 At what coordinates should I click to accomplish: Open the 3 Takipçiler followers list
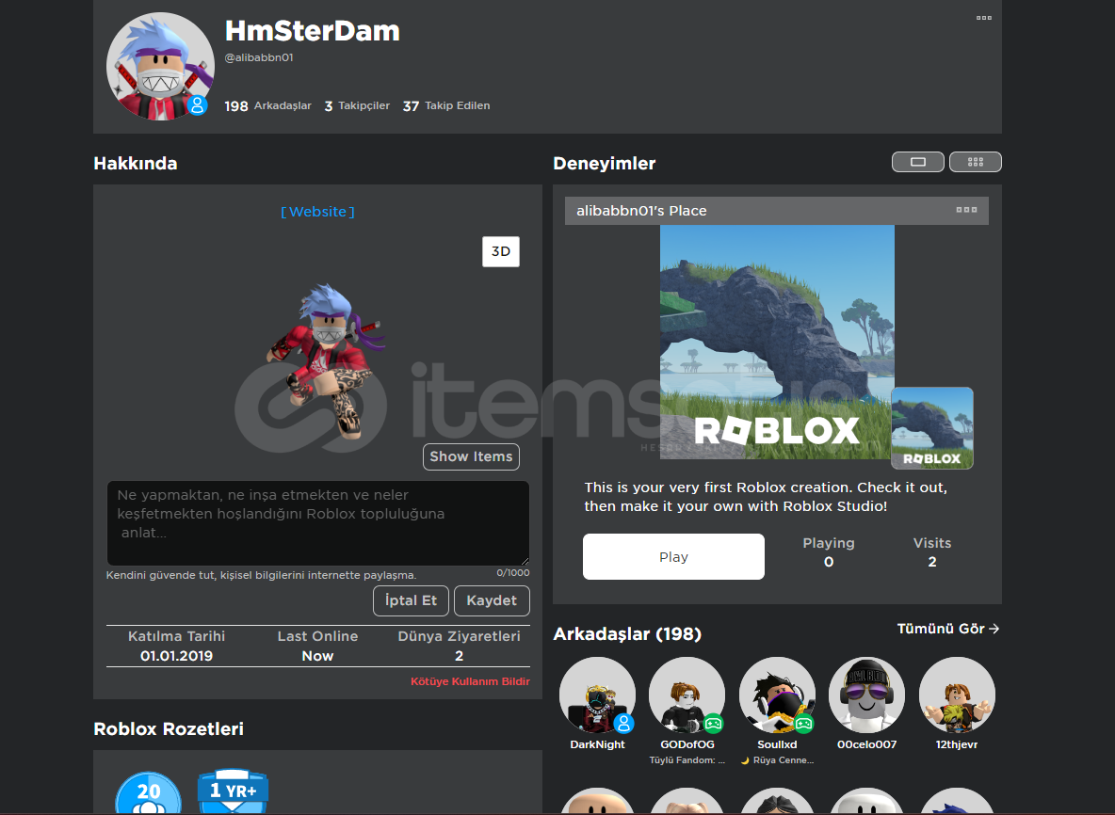coord(357,105)
